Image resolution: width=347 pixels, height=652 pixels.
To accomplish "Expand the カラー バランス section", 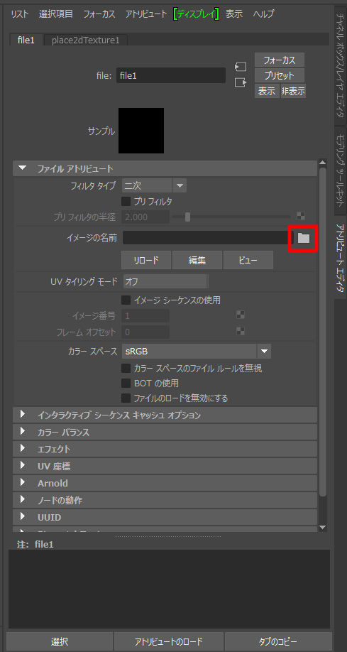I will [23, 432].
